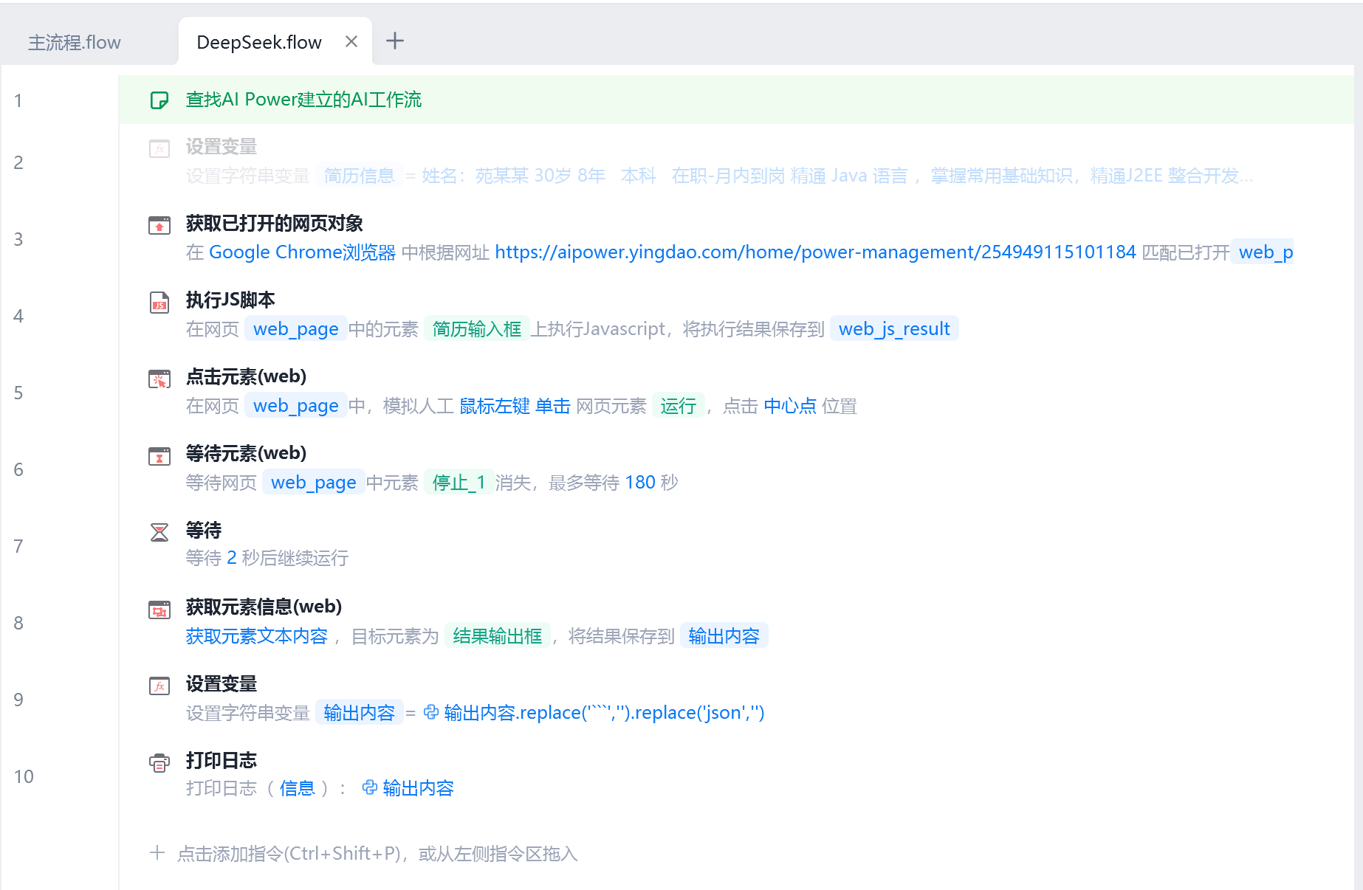Click the 输出内容 variable tag on line 9
Screen dimensions: 1363x890
point(360,713)
